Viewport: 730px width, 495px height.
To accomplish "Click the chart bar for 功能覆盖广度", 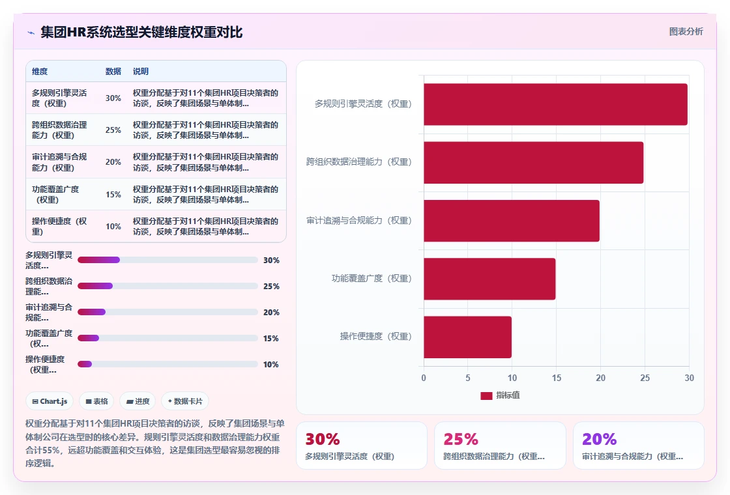I will [489, 279].
